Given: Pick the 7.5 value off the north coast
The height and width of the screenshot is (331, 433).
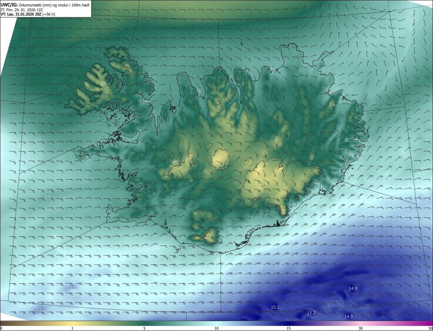Looking at the screenshot, I should point(272,70).
